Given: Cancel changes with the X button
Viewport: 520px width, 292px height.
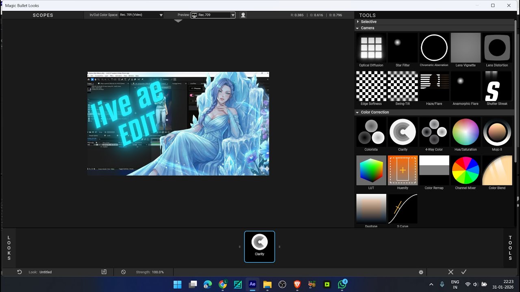Looking at the screenshot, I should [451, 272].
